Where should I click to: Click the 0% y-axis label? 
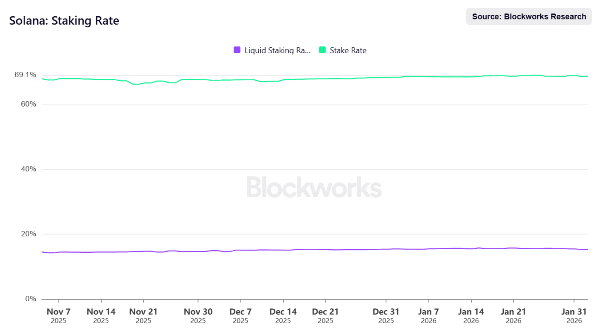[x=31, y=299]
